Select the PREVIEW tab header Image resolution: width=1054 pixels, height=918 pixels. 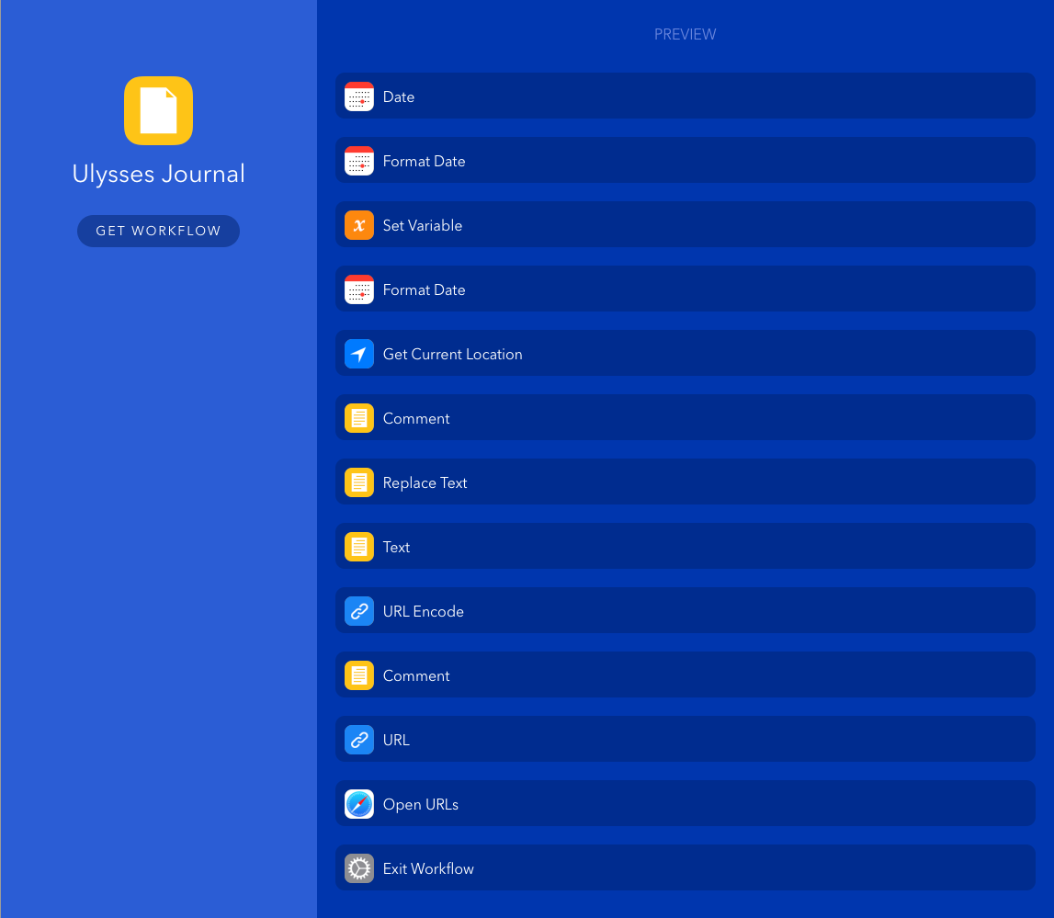point(685,34)
